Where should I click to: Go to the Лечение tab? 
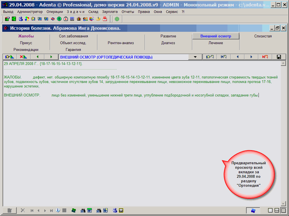(216, 43)
